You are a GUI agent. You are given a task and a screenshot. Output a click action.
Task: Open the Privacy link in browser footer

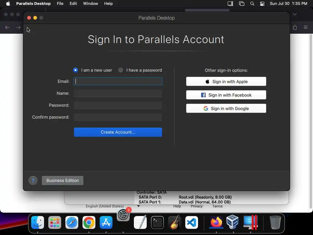click(197, 206)
